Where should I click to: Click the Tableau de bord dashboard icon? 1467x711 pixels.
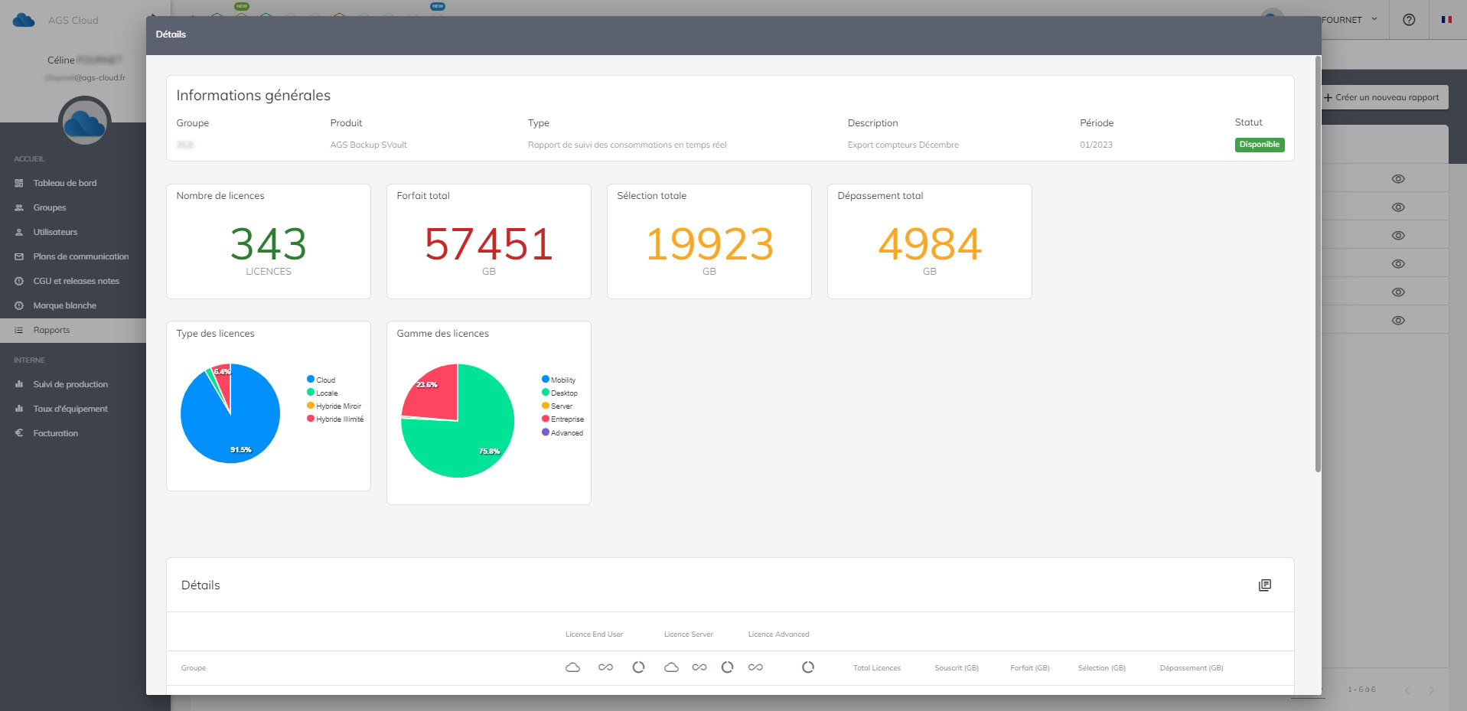(x=19, y=184)
